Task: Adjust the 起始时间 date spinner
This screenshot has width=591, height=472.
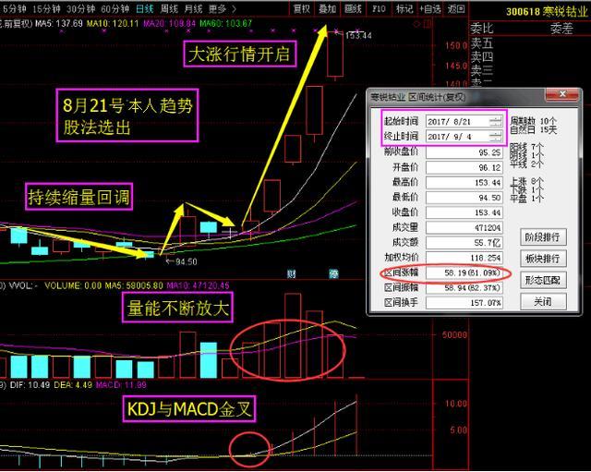Action: point(495,121)
